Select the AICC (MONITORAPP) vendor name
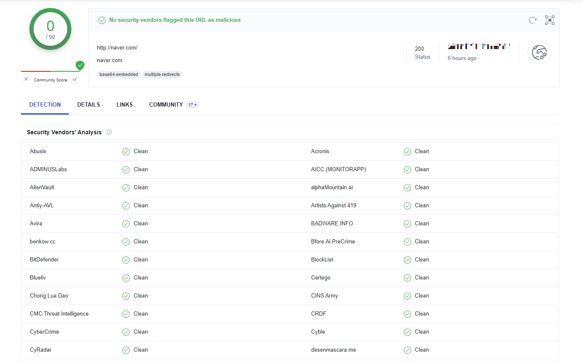 339,170
